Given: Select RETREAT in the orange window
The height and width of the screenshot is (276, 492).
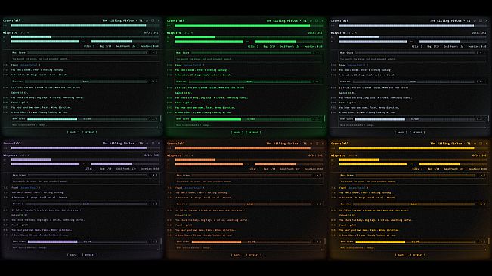Looking at the screenshot, I should click(x=253, y=255).
